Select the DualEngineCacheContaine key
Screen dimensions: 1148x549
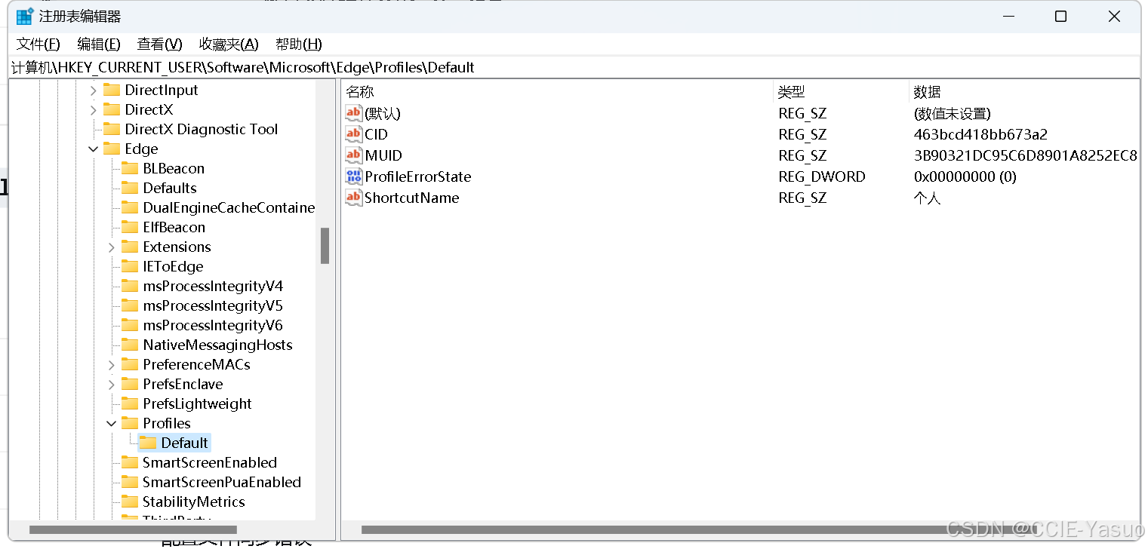tap(229, 207)
